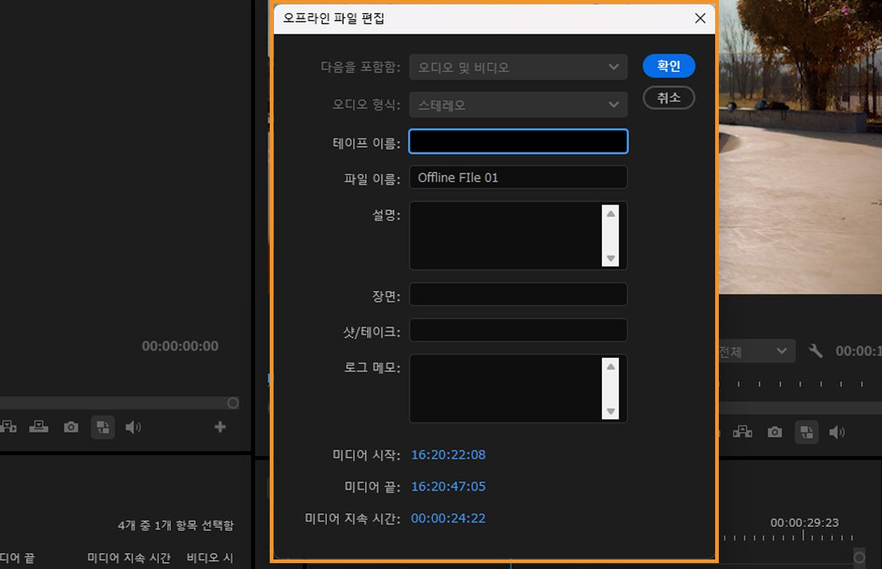Sort by the 미디어 지속 시간 column header
882x569 pixels.
[129, 558]
